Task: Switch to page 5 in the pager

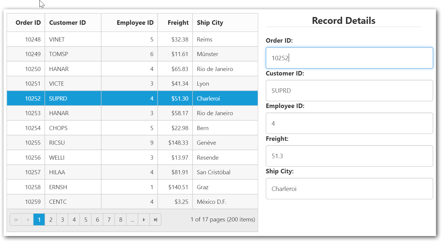Action: (86, 220)
